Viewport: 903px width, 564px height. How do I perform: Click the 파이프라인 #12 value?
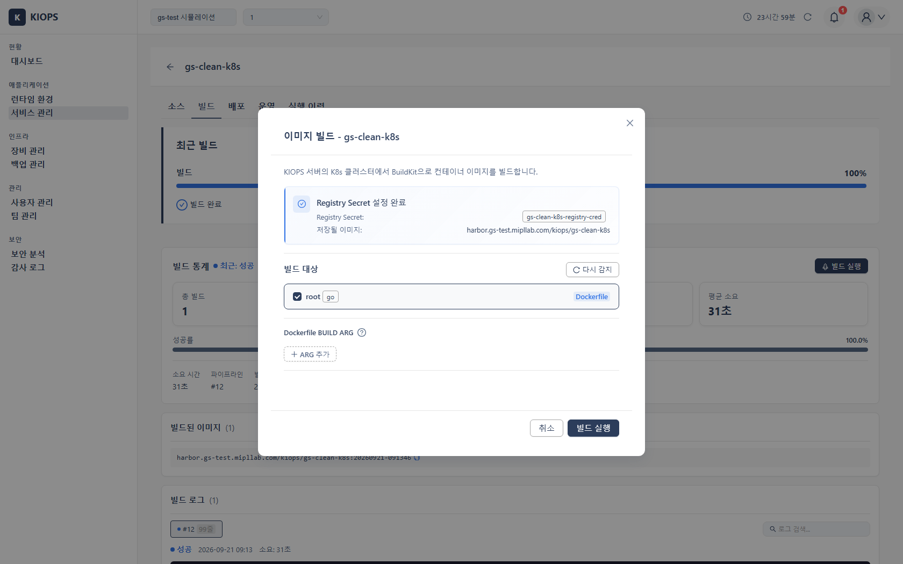pyautogui.click(x=217, y=387)
